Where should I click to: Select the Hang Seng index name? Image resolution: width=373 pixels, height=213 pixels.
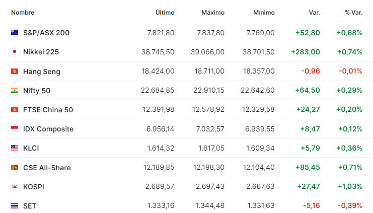coord(42,72)
